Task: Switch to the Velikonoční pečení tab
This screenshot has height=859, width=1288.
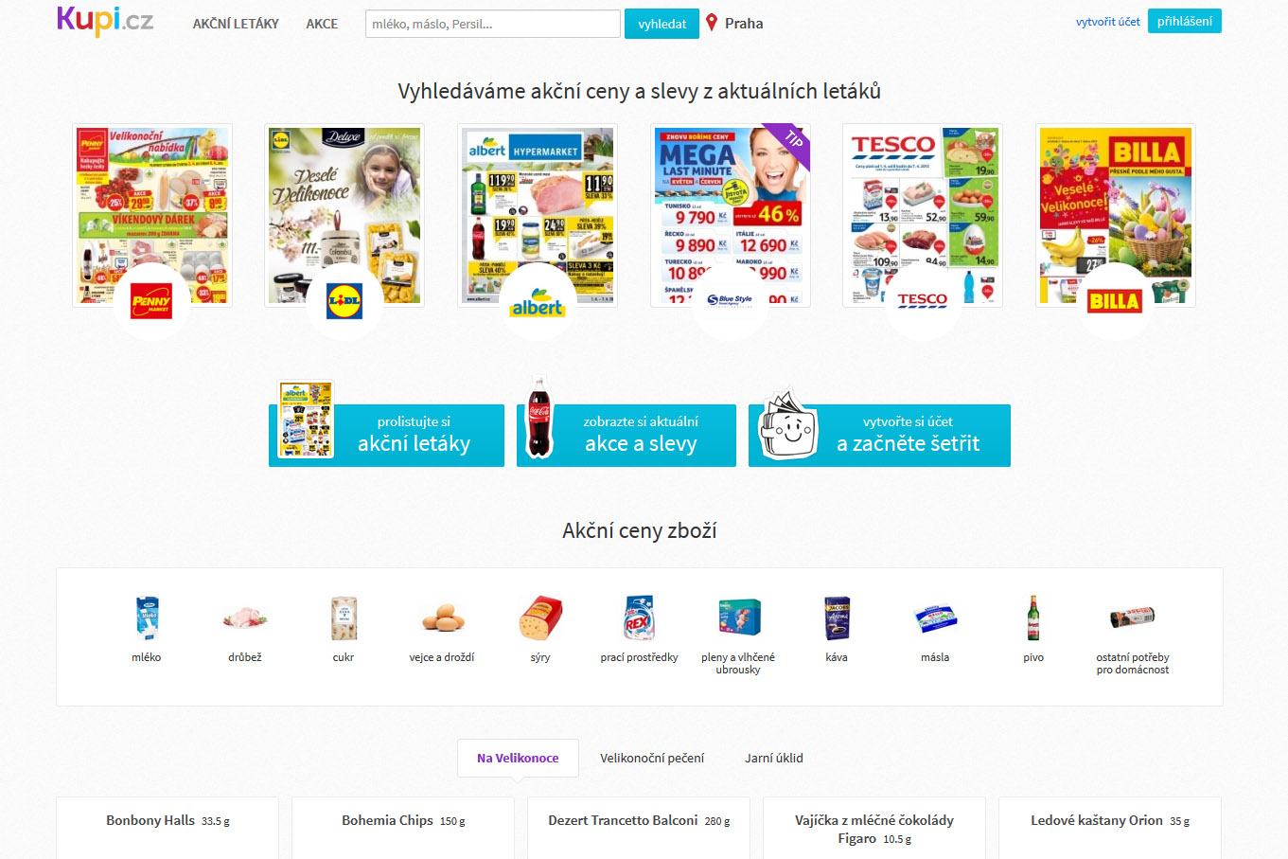Action: pyautogui.click(x=652, y=758)
